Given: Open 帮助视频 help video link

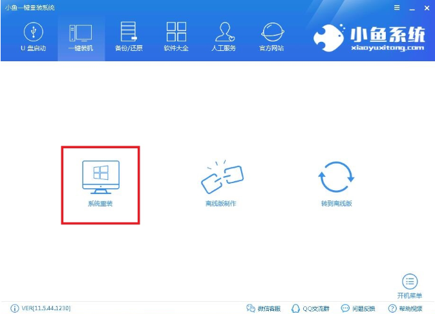Looking at the screenshot, I should tap(405, 309).
